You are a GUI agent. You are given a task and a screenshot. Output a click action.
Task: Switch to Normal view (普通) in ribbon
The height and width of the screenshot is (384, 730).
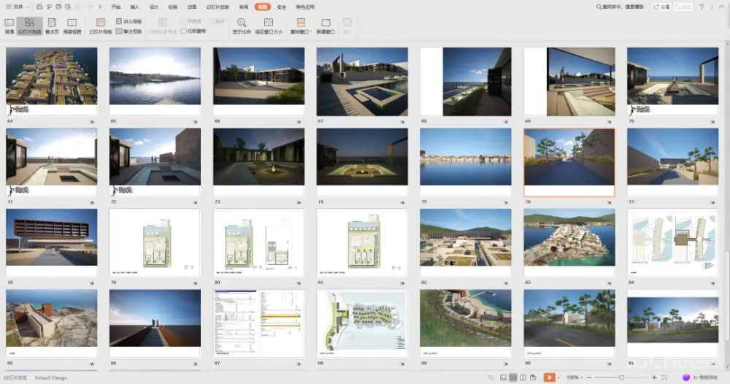pyautogui.click(x=9, y=27)
